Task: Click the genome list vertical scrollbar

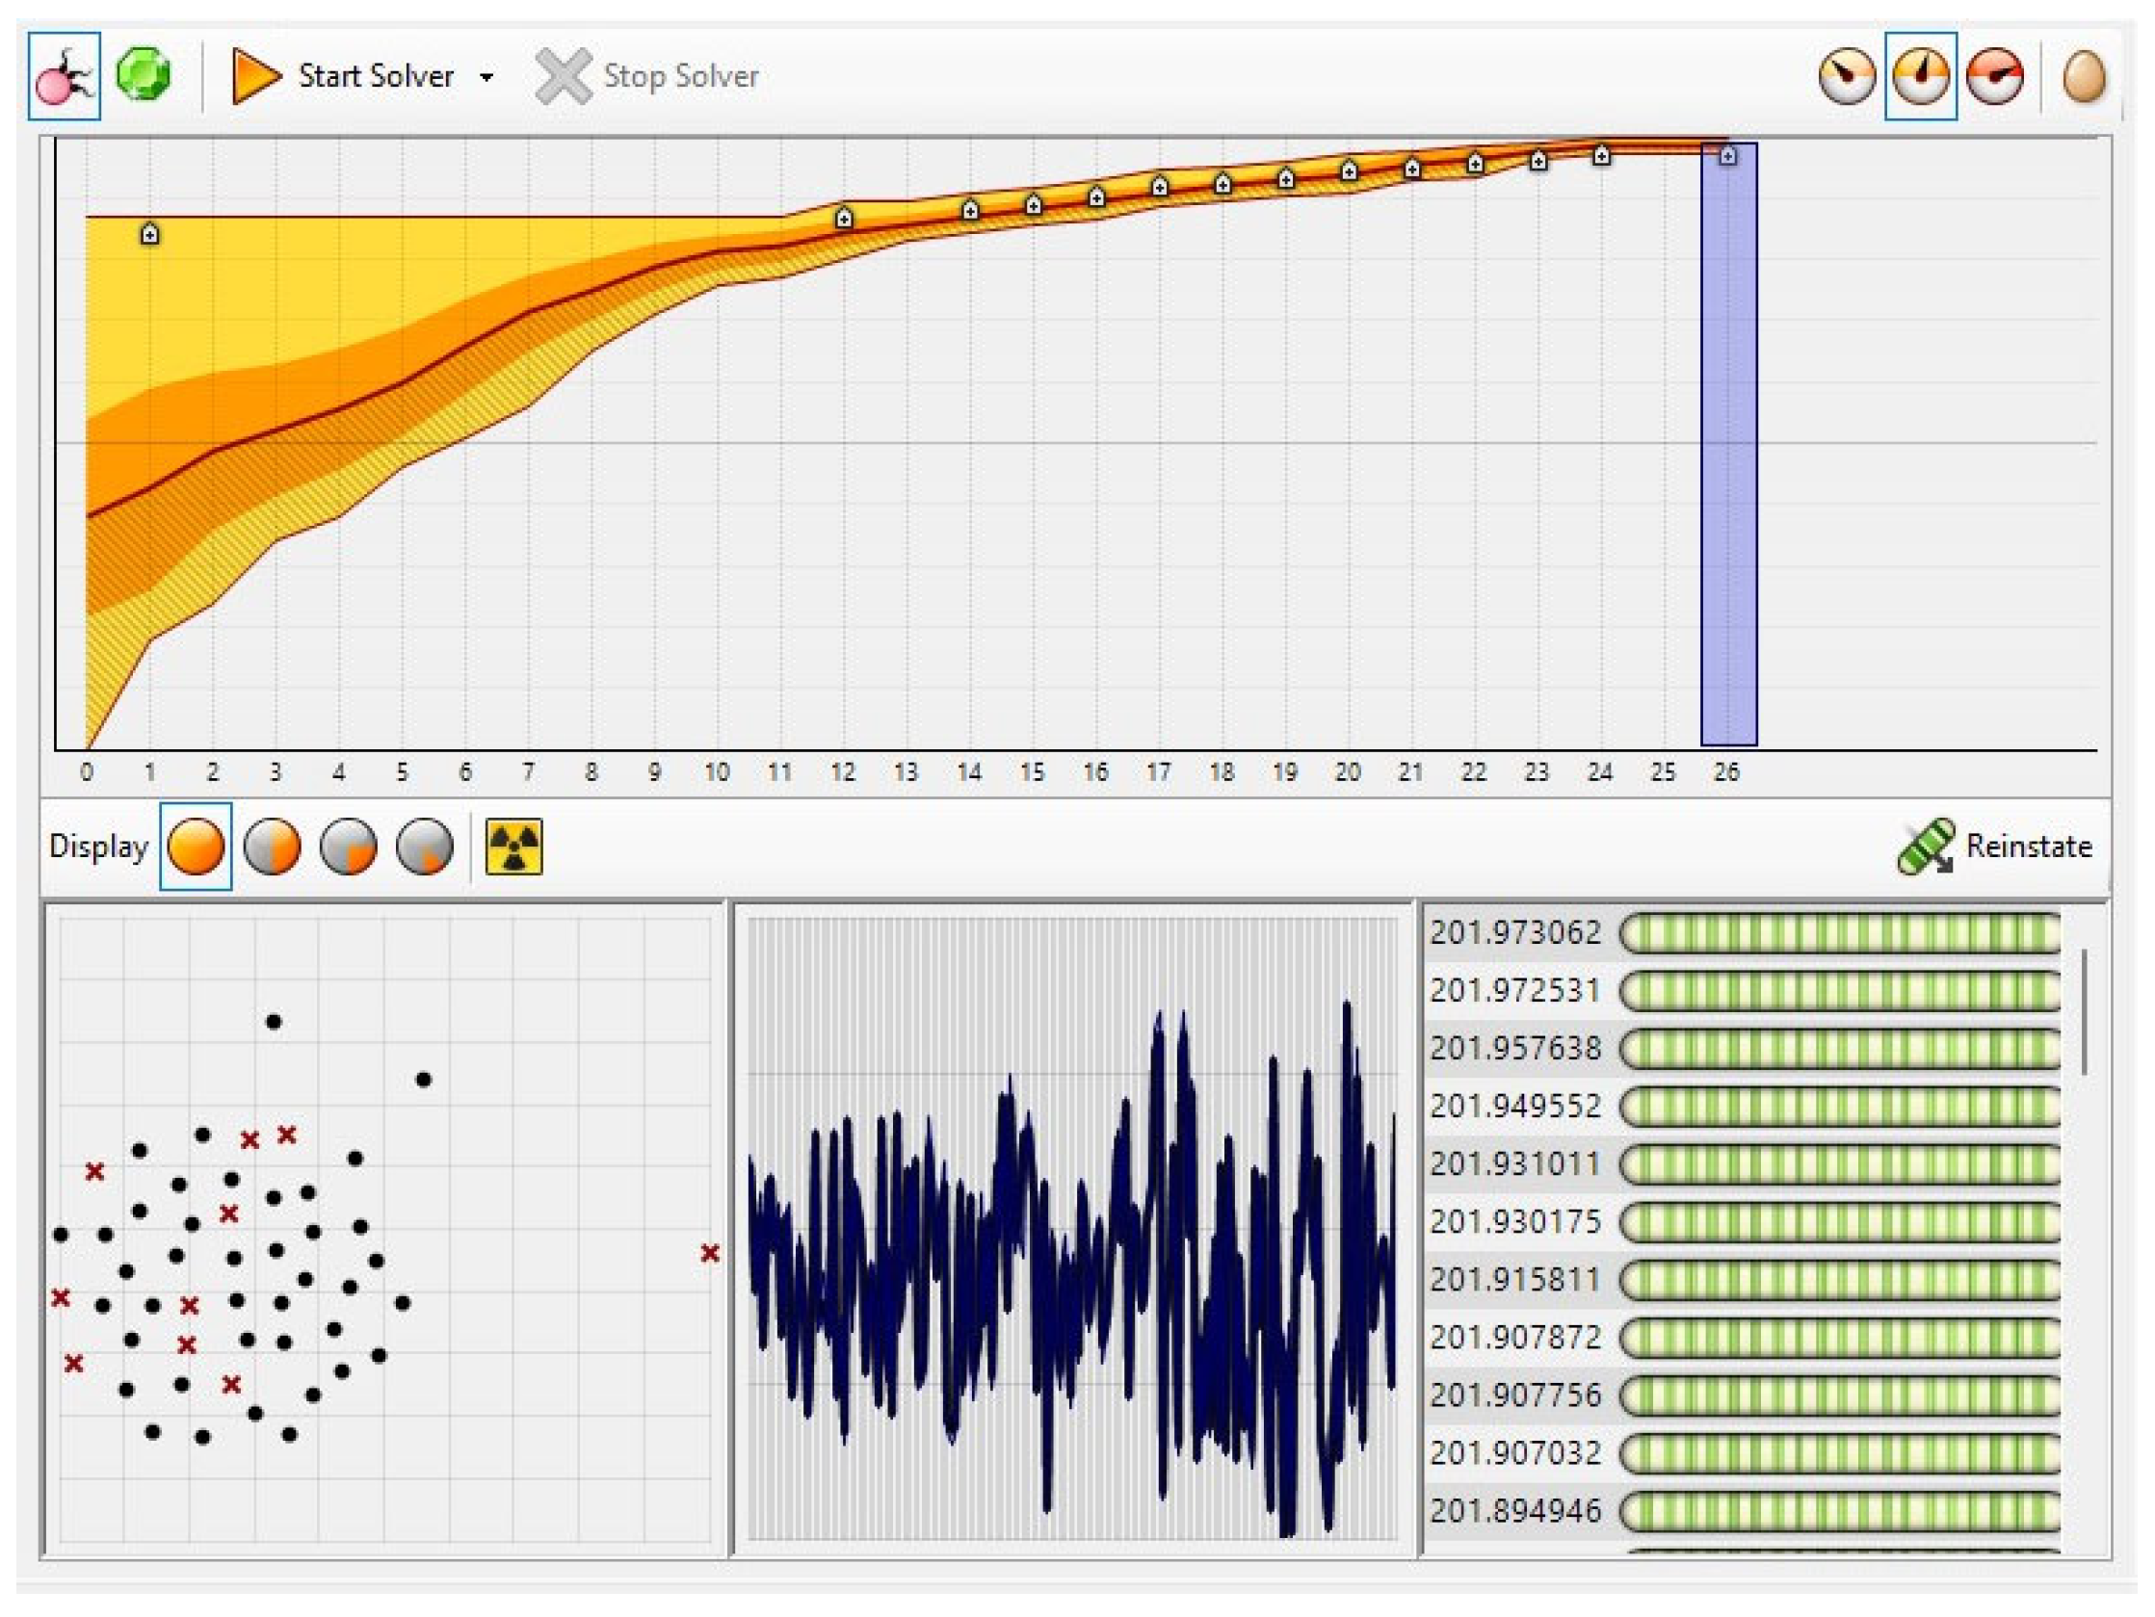Action: coord(2084,1013)
